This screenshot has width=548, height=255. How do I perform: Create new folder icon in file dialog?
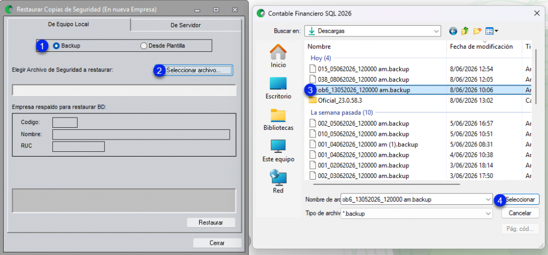pyautogui.click(x=477, y=31)
